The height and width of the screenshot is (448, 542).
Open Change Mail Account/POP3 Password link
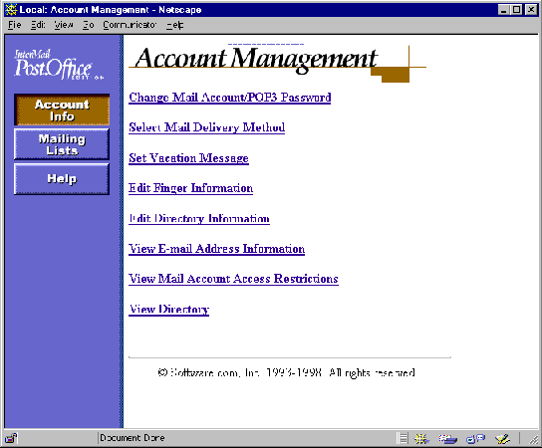point(230,98)
